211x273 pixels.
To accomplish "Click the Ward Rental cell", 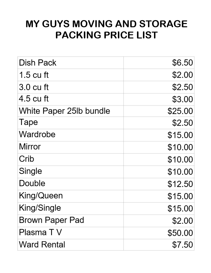I will pyautogui.click(x=71, y=245).
